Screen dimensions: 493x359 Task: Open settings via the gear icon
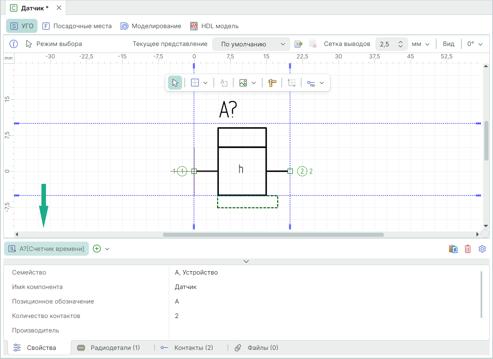coord(482,249)
